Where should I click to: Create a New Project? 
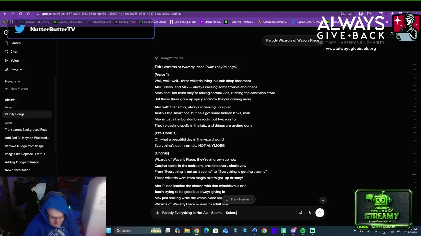pos(16,89)
